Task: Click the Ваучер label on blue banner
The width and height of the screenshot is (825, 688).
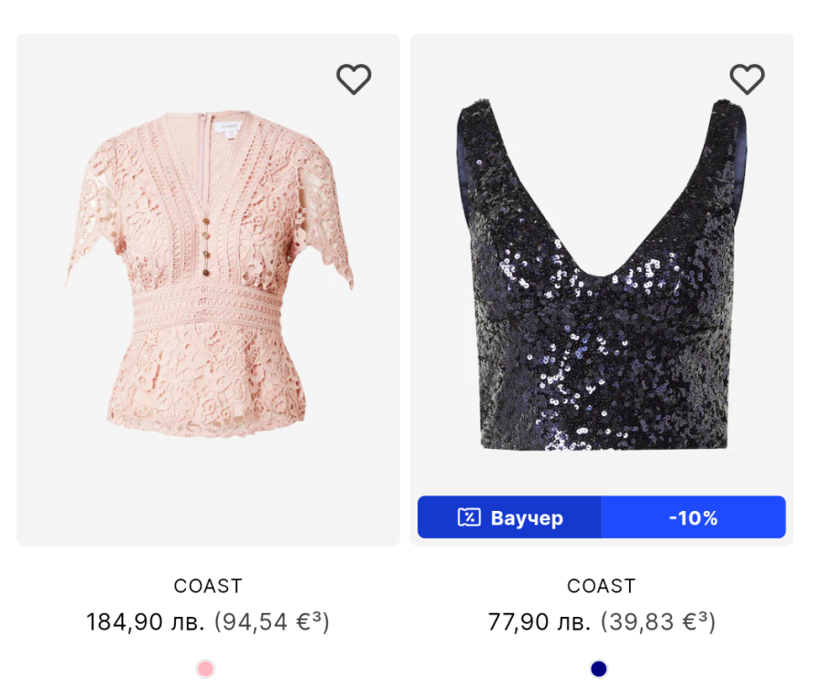Action: tap(526, 517)
